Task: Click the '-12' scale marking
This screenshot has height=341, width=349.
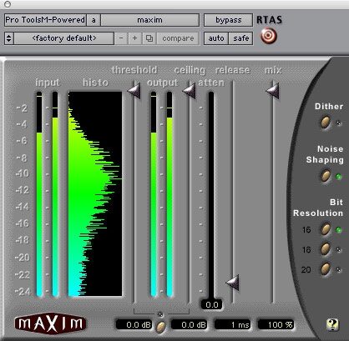Action: (x=23, y=190)
